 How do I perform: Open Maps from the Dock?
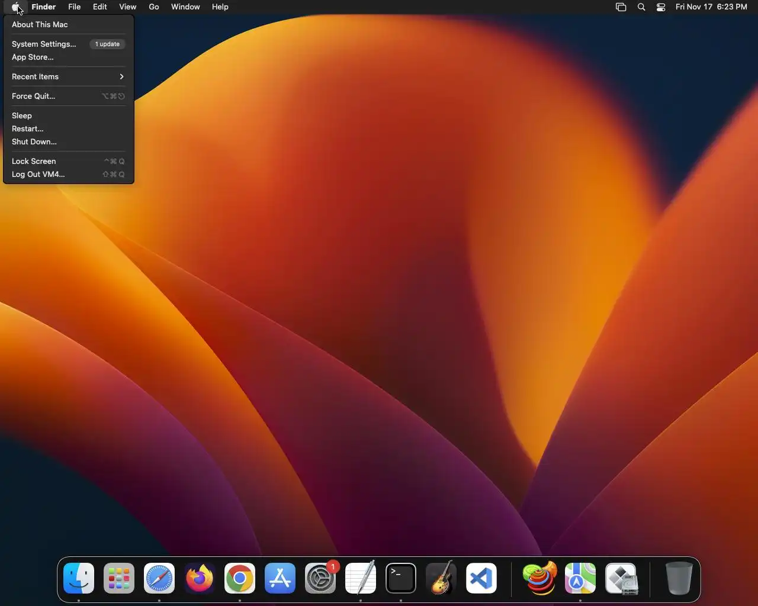pyautogui.click(x=580, y=578)
